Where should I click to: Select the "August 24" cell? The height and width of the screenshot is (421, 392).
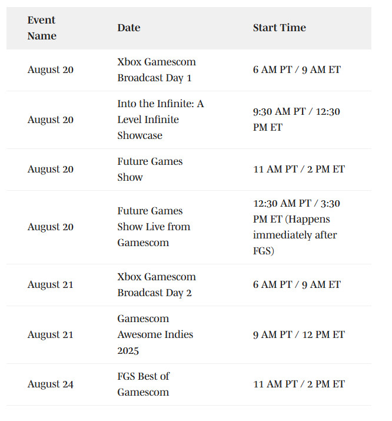[x=50, y=384]
